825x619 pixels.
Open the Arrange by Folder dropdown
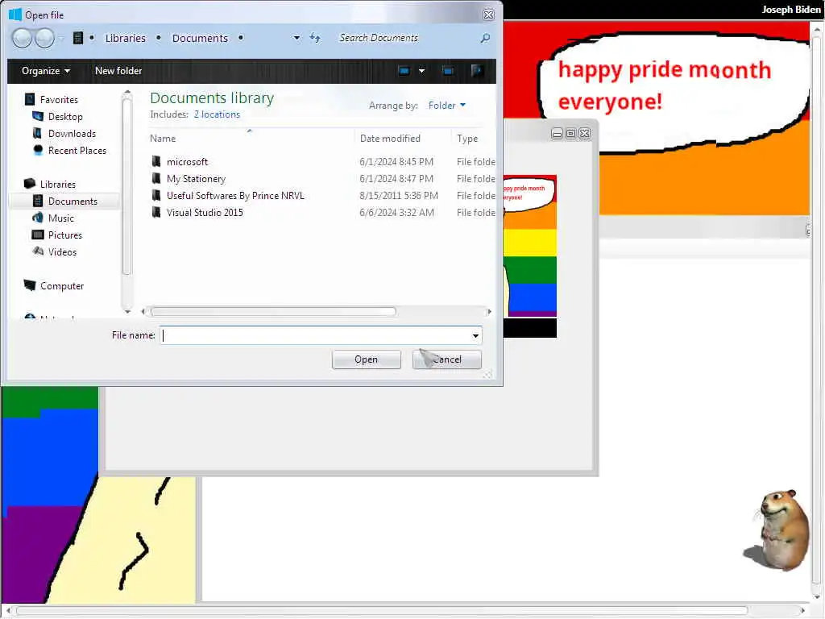(x=446, y=106)
